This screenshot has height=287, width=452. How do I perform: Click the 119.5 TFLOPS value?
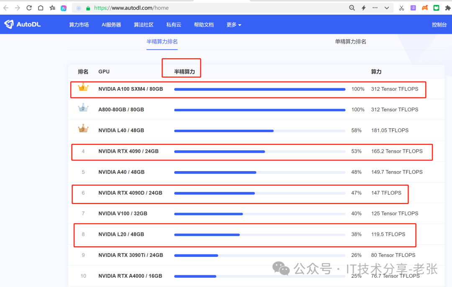[388, 234]
